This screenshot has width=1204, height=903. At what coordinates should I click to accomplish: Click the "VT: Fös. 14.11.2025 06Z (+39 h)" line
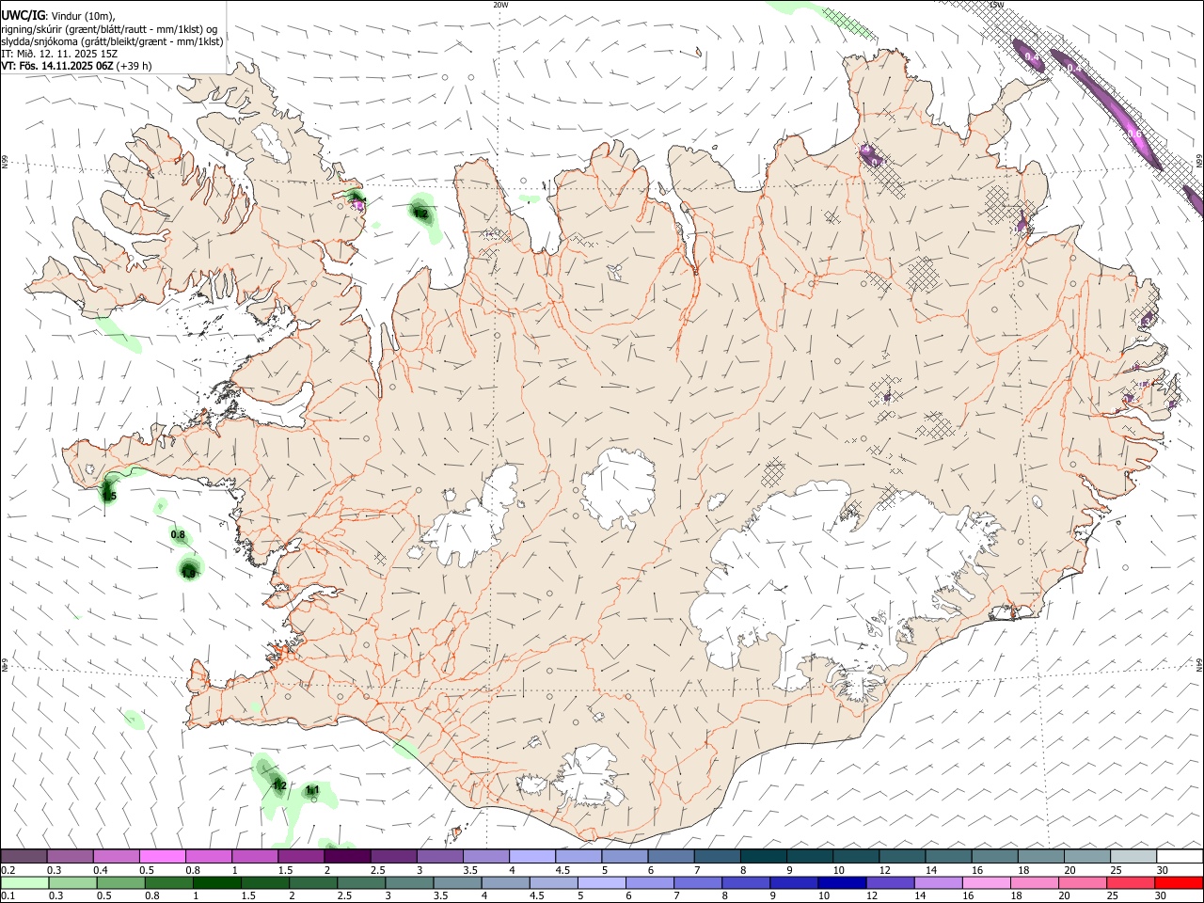point(76,66)
